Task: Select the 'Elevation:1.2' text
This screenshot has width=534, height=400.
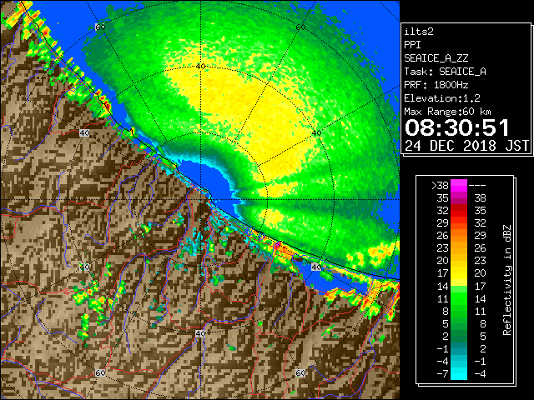Action: tap(442, 98)
